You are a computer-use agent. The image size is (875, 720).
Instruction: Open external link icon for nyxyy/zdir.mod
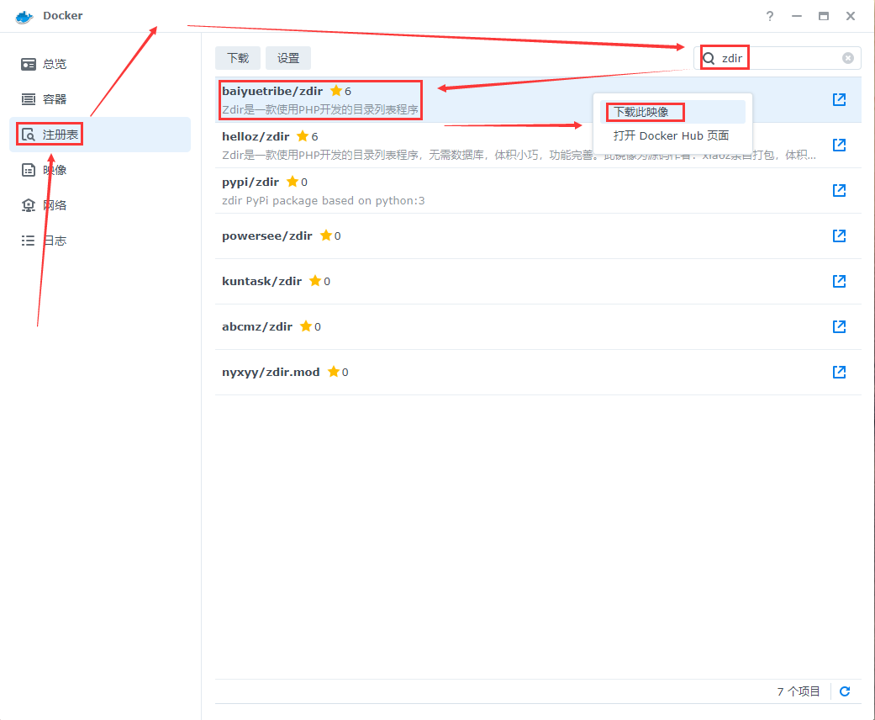(838, 372)
